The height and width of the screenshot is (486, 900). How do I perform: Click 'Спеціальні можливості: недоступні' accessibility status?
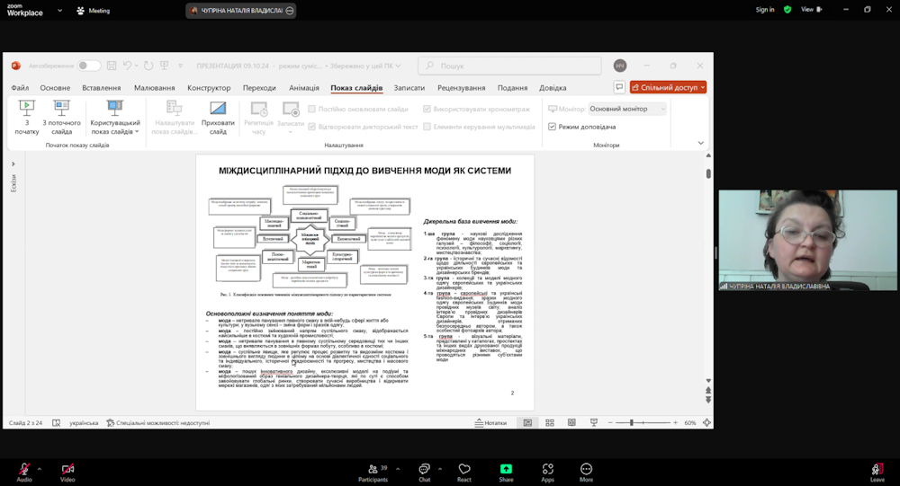pos(157,423)
